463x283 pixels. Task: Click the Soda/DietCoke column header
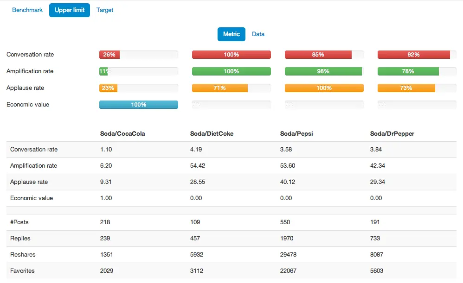coord(212,133)
